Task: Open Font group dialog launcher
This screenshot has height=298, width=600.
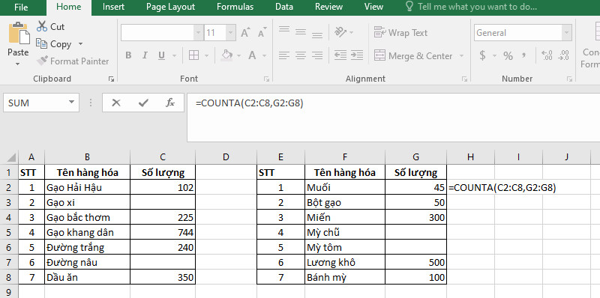Action: [266, 79]
